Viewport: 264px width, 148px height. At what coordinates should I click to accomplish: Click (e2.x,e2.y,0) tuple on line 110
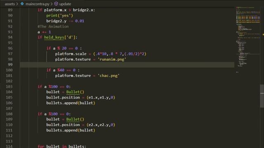(101, 125)
